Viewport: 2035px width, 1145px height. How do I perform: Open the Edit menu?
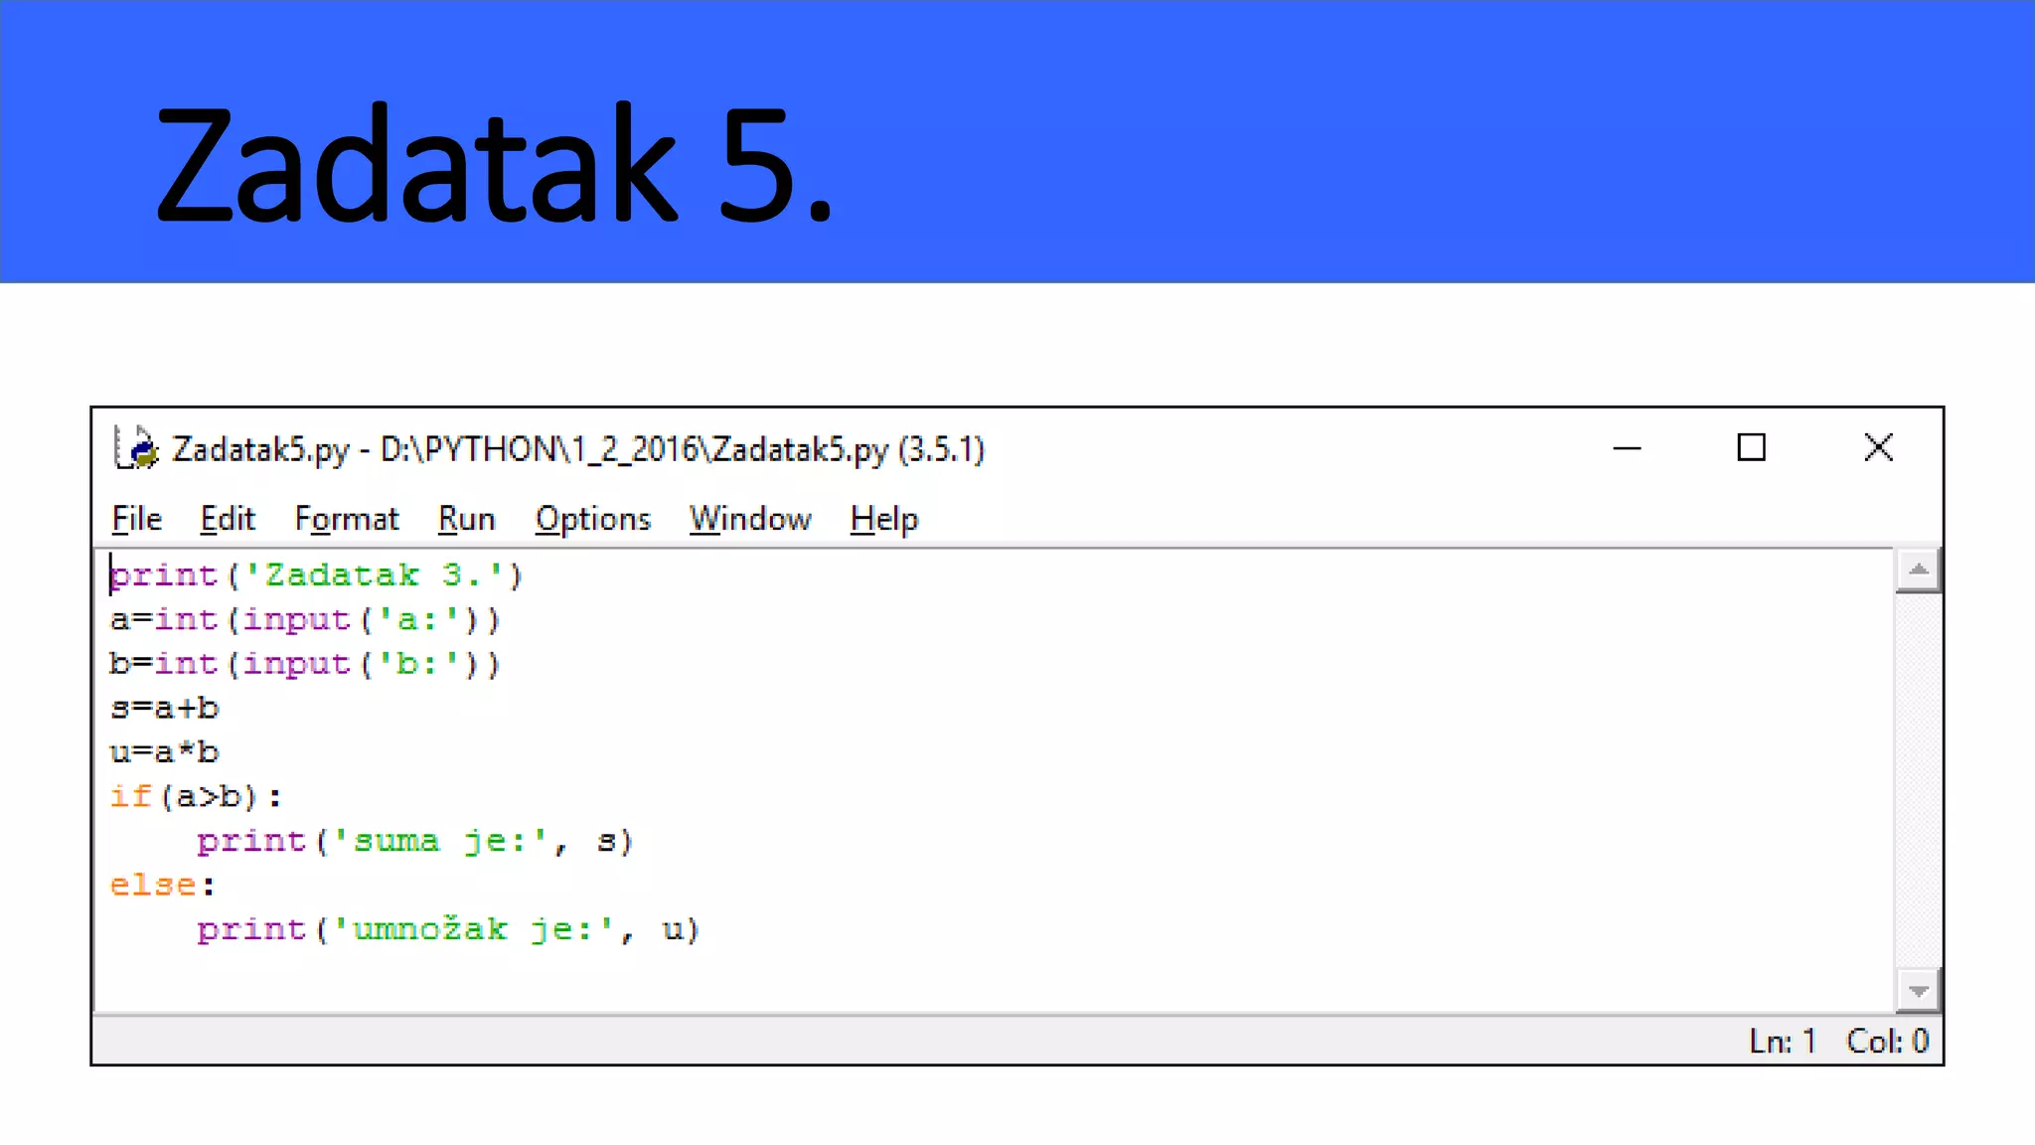pos(228,519)
